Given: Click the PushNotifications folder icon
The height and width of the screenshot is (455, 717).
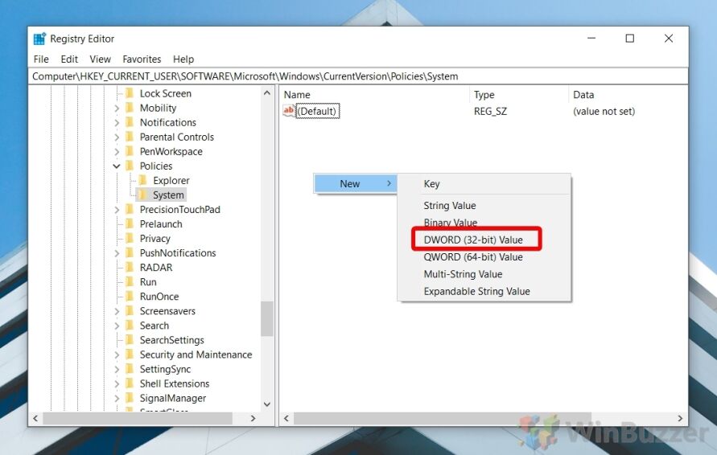Looking at the screenshot, I should click(130, 253).
